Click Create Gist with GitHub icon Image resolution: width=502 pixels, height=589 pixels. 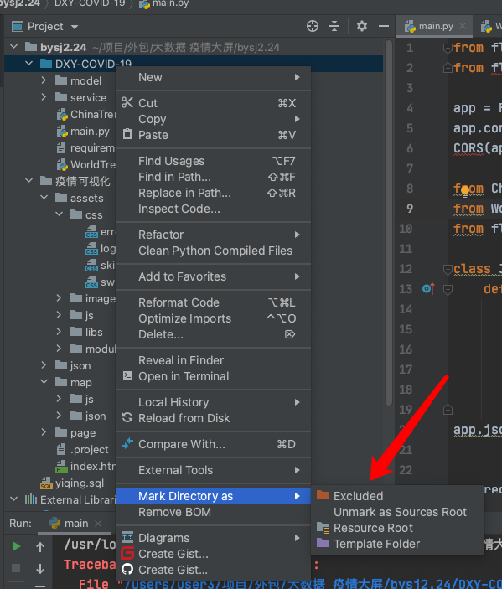point(213,570)
